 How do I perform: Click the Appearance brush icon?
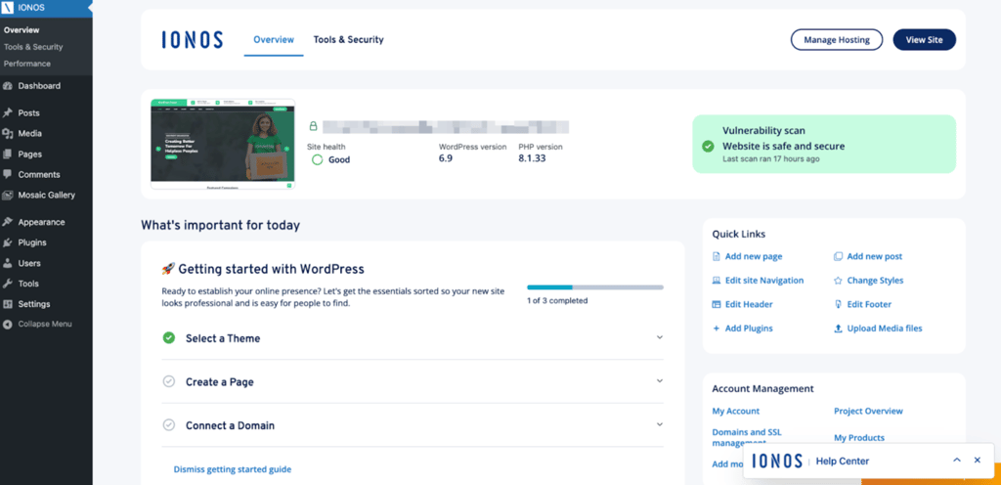pos(8,222)
